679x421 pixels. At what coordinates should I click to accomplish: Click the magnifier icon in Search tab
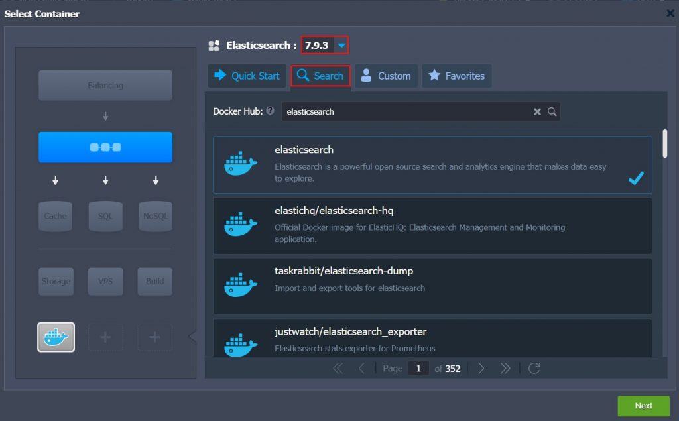pyautogui.click(x=302, y=75)
